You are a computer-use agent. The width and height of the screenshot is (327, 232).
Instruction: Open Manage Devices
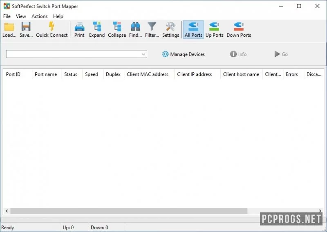coord(183,54)
